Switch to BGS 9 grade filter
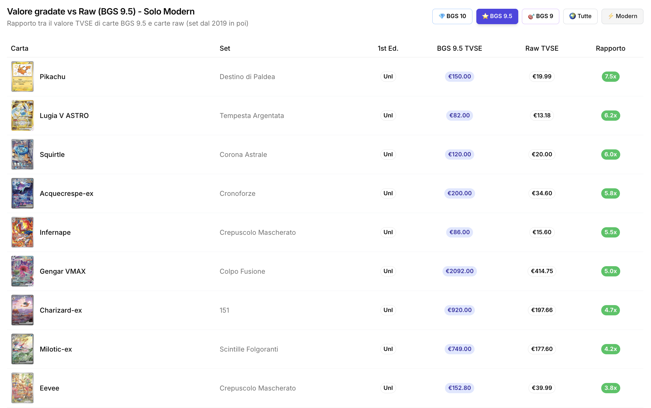 click(x=540, y=16)
